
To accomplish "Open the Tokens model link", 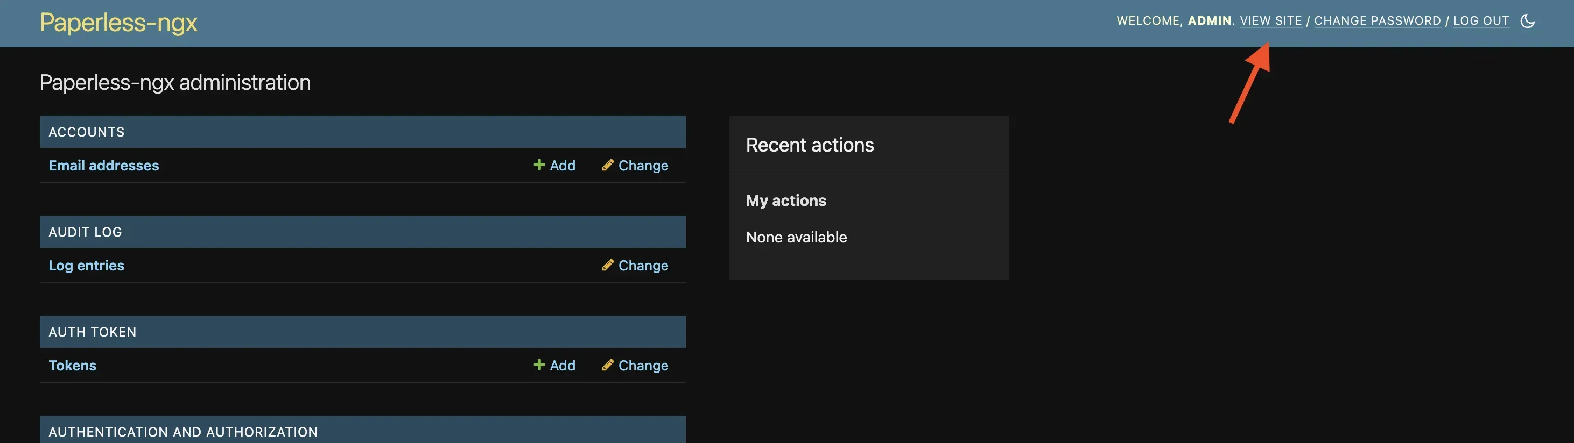I will point(73,366).
